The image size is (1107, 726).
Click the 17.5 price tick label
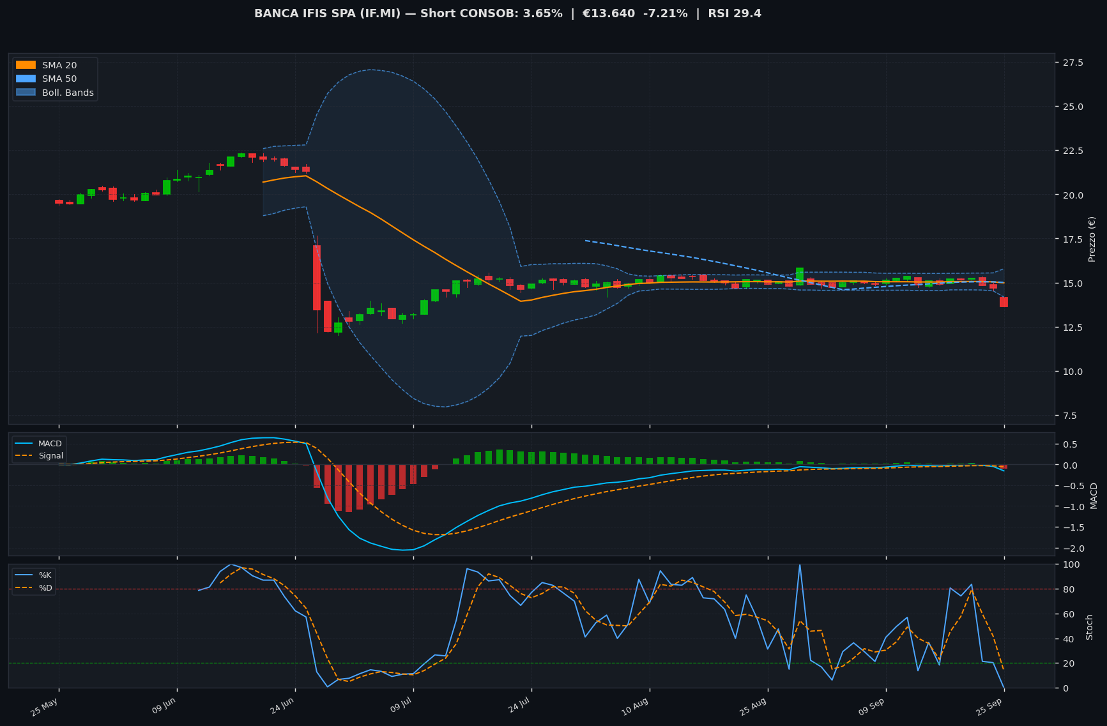[1073, 239]
